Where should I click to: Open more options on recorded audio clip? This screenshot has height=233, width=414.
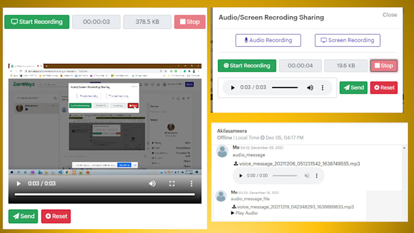[323, 88]
